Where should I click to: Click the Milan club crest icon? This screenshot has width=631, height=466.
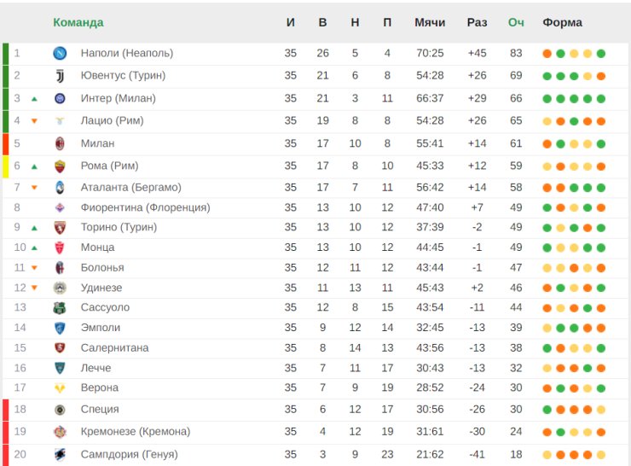click(x=60, y=143)
